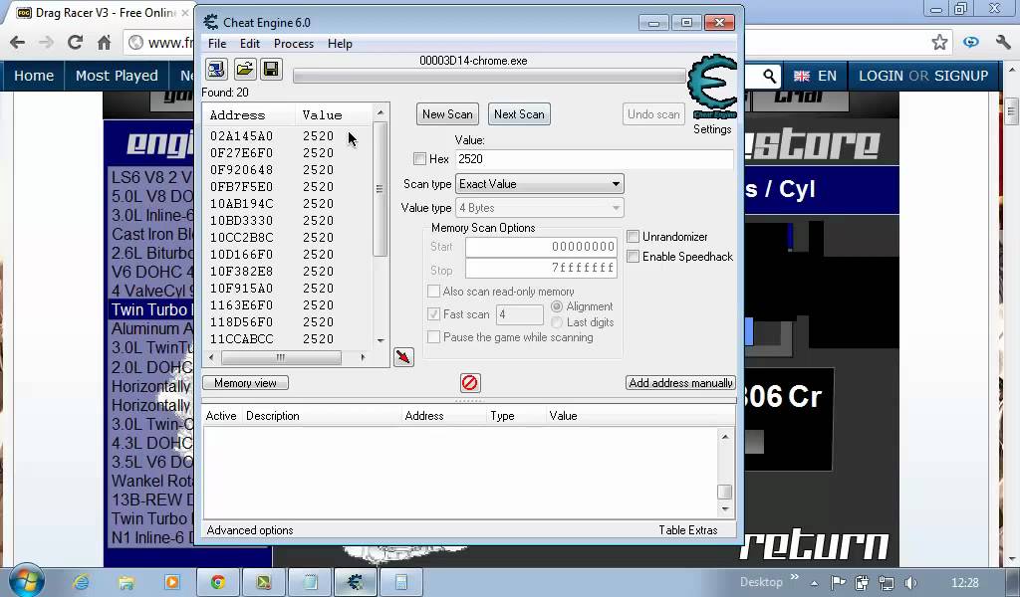Select address 11CCABCC in results
This screenshot has width=1020, height=597.
pos(241,338)
